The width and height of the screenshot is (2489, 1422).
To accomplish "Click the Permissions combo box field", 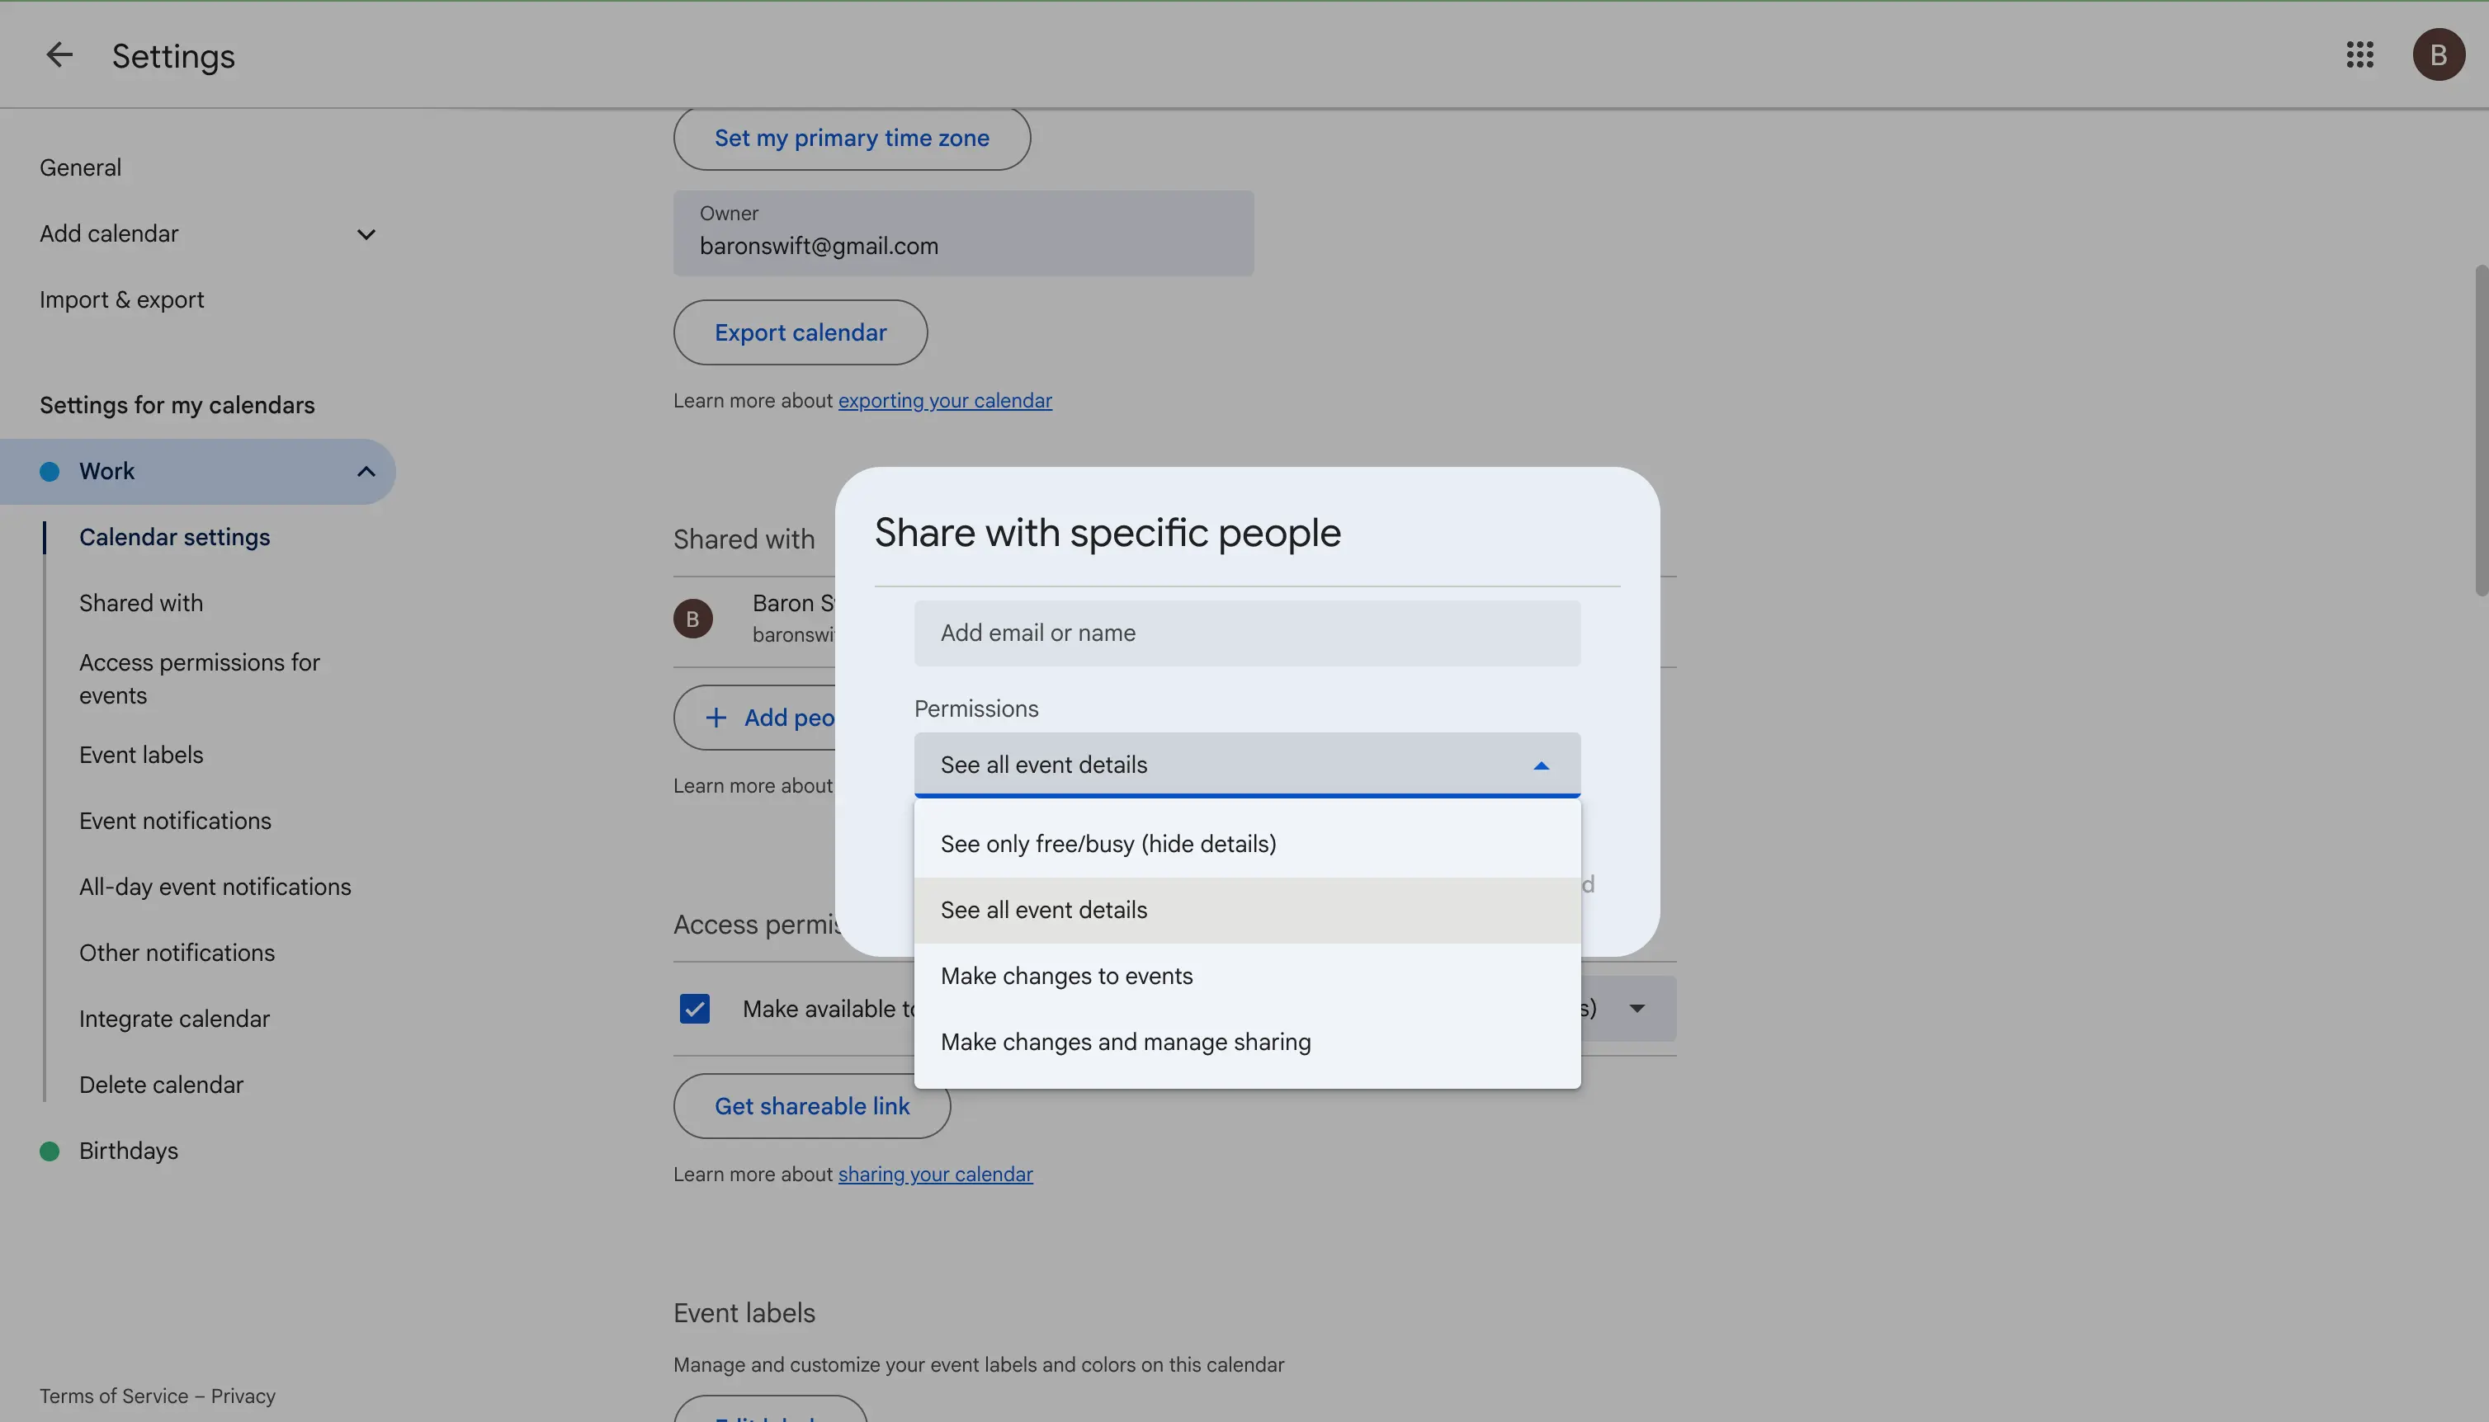I will [x=1246, y=765].
